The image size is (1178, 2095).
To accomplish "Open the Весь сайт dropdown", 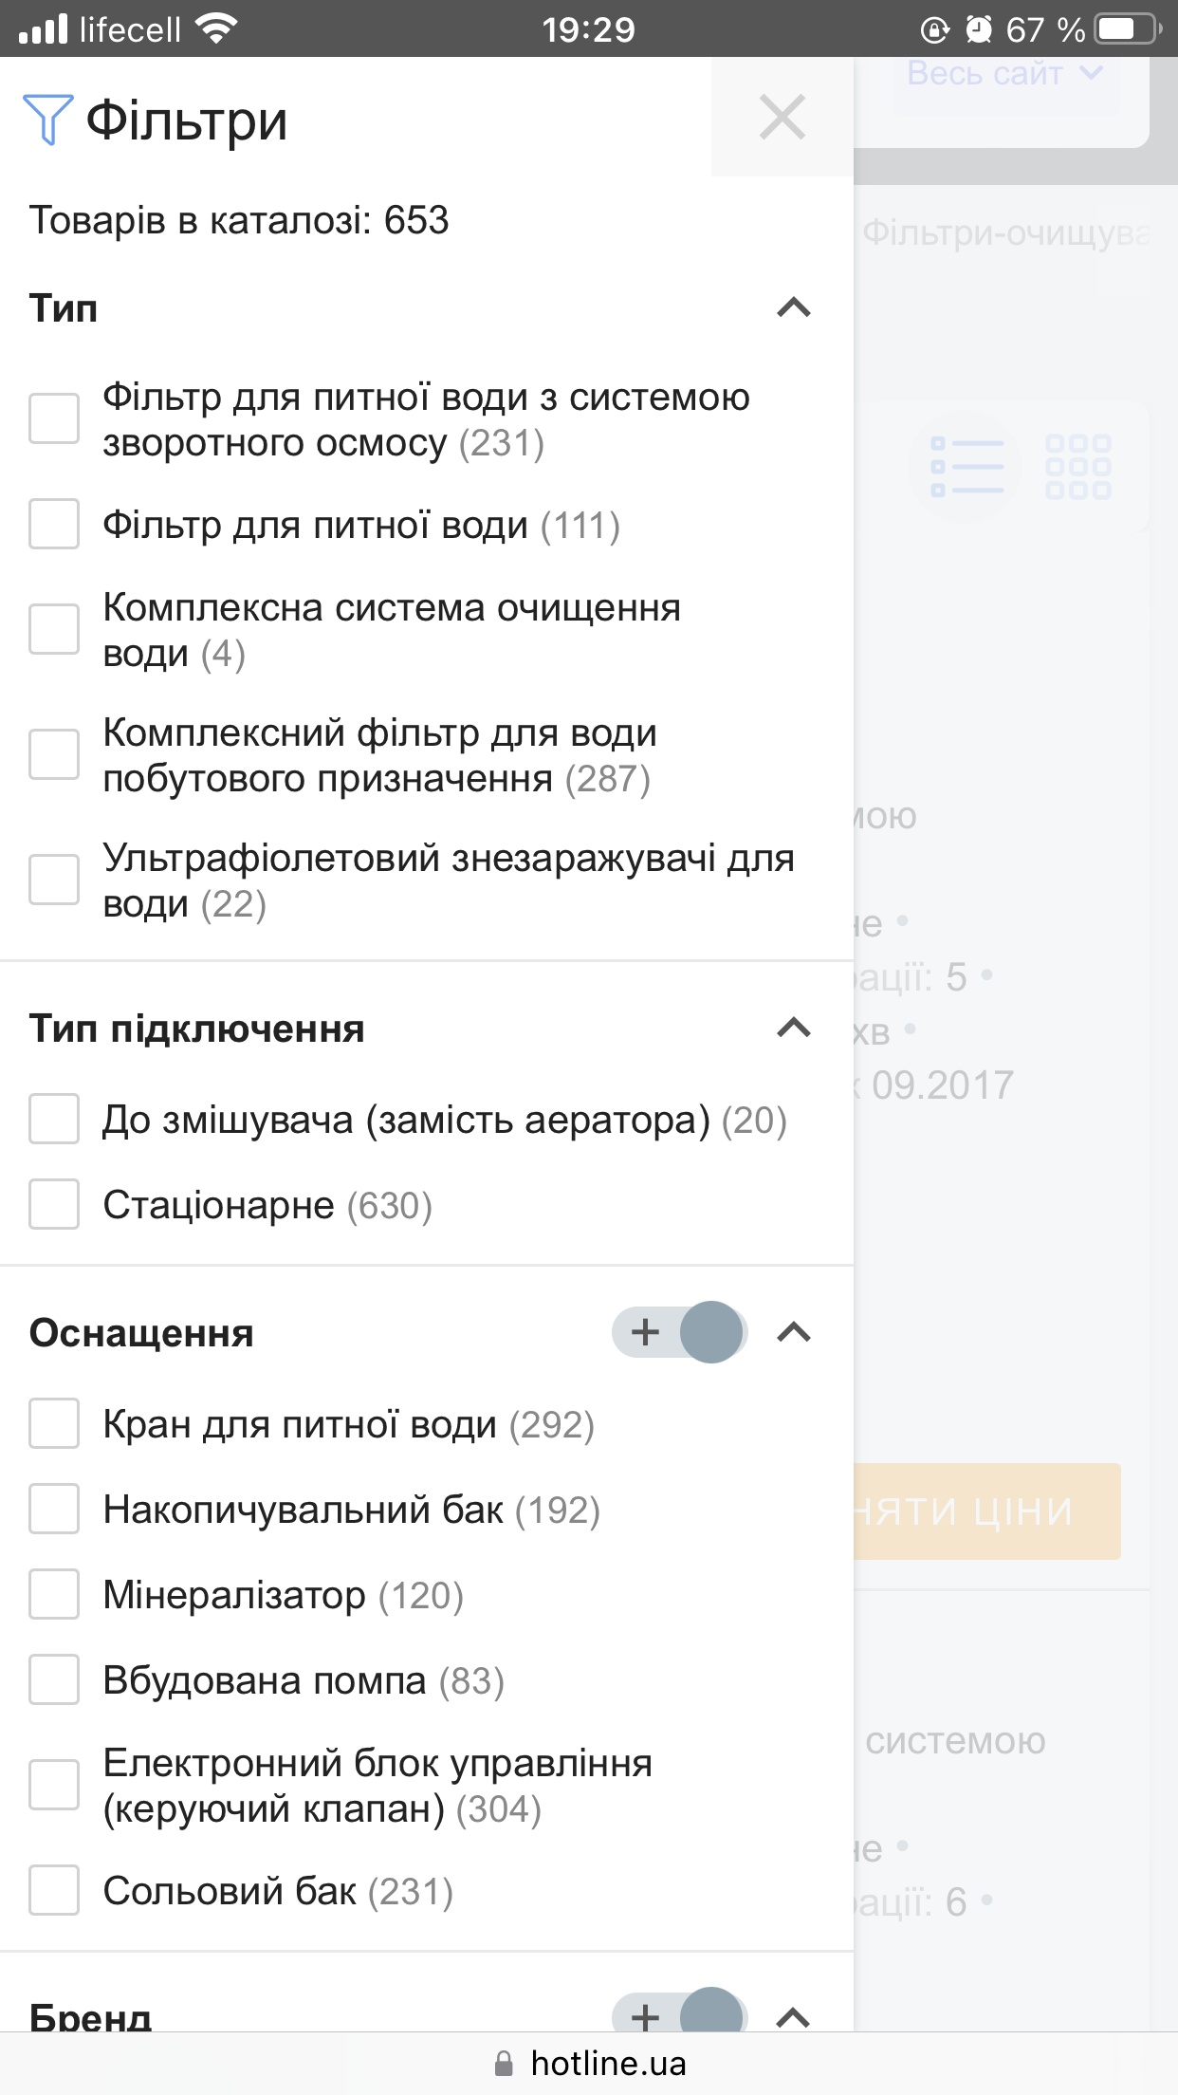I will 1005,74.
